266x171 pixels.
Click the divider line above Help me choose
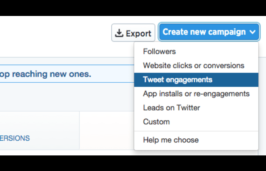click(x=196, y=131)
